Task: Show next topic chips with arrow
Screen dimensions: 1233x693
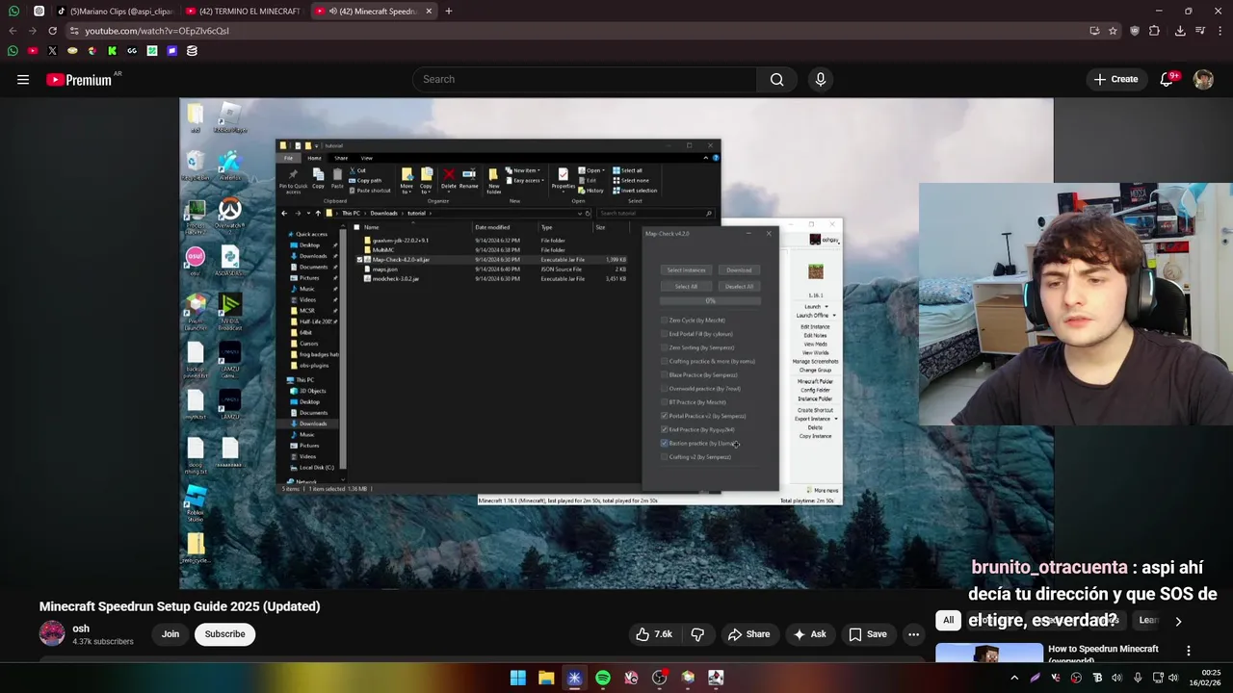Action: click(1178, 622)
